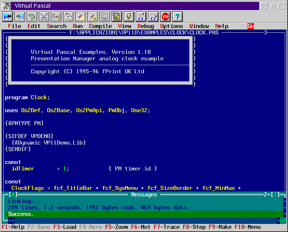Image resolution: width=288 pixels, height=232 pixels.
Task: Click F9-Make in the status line
Action: coord(220,227)
